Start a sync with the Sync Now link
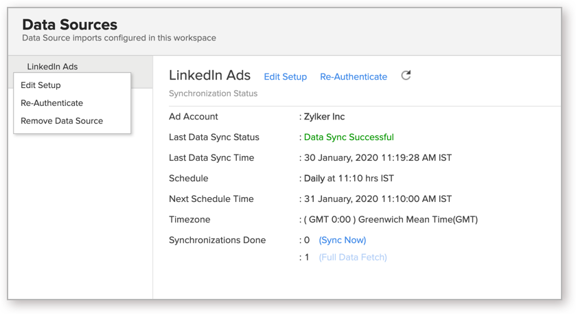Viewport: 576px width, 314px height. (343, 240)
